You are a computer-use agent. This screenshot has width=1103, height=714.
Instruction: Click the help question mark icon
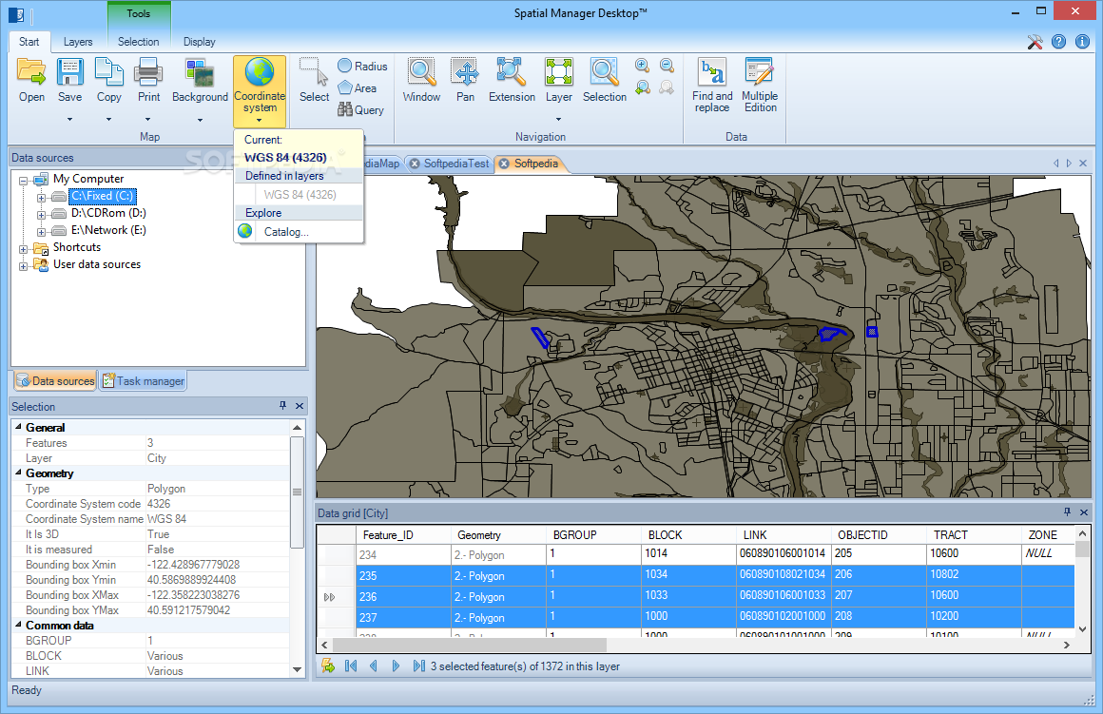(x=1058, y=42)
